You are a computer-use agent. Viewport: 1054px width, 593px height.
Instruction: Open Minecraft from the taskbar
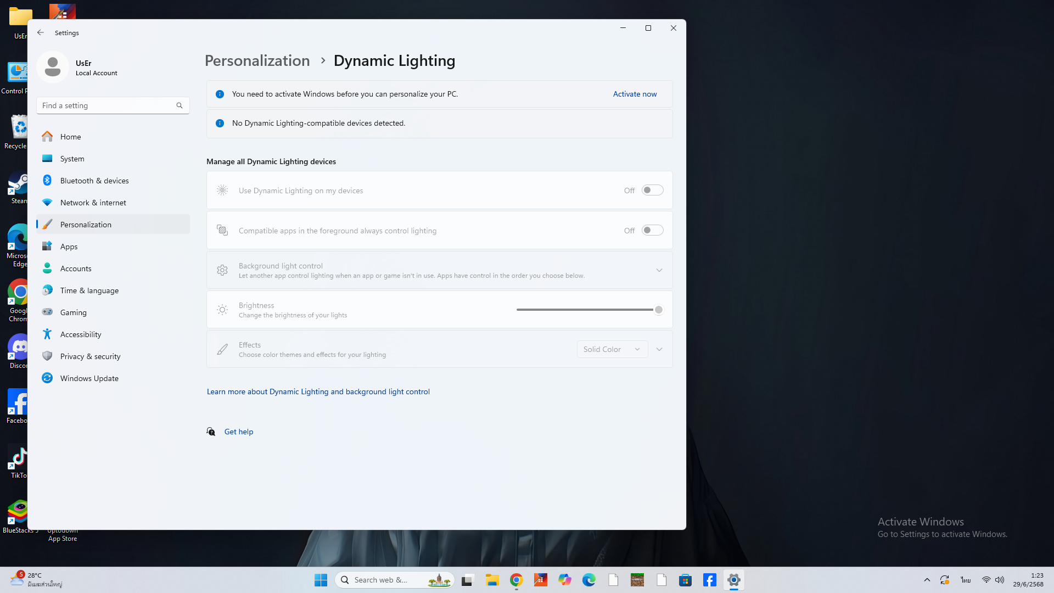click(637, 580)
